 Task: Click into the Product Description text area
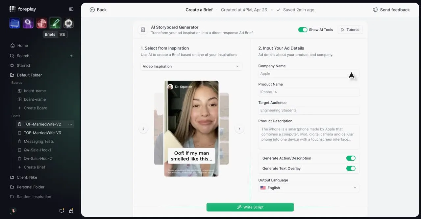tap(309, 137)
